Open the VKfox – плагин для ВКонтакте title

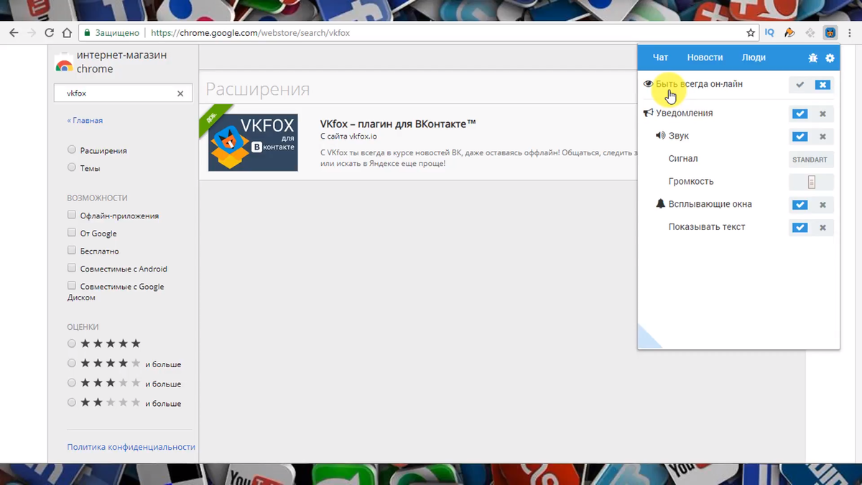pos(398,124)
